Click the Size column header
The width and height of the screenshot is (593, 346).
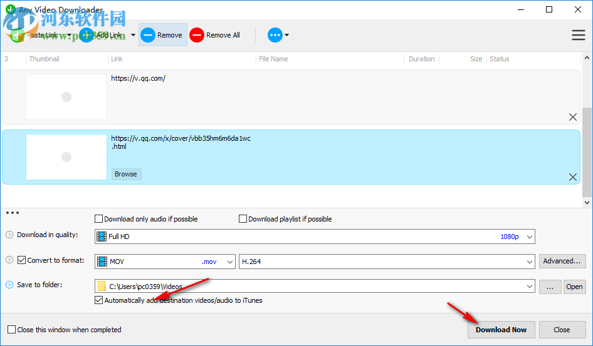tap(476, 59)
